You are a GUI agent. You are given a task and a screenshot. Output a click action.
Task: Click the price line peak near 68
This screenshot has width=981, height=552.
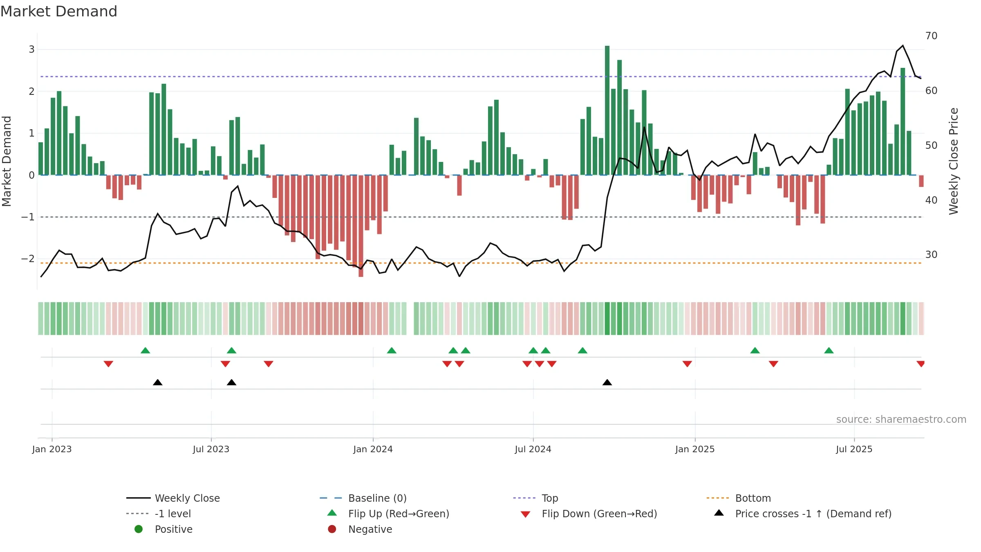903,46
